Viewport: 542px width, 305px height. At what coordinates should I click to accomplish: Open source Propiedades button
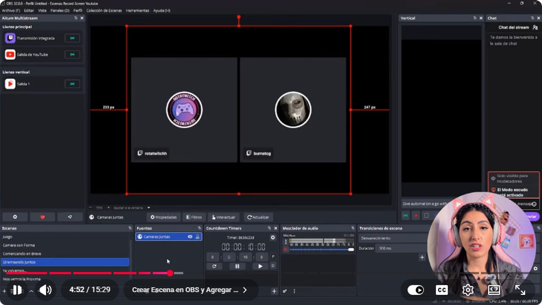pos(164,217)
